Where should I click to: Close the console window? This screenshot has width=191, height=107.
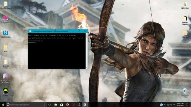(85, 31)
